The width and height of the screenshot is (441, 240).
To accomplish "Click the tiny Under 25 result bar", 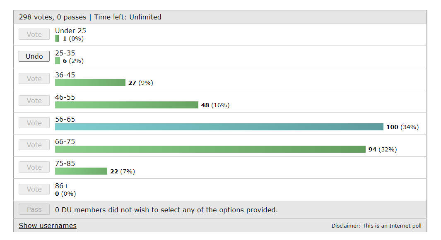I will (x=57, y=38).
